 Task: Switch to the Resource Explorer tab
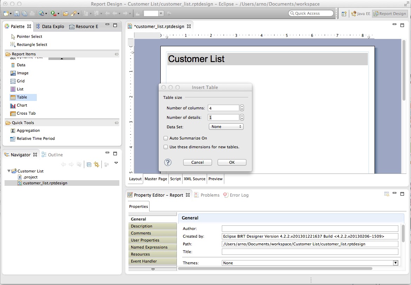pyautogui.click(x=84, y=26)
